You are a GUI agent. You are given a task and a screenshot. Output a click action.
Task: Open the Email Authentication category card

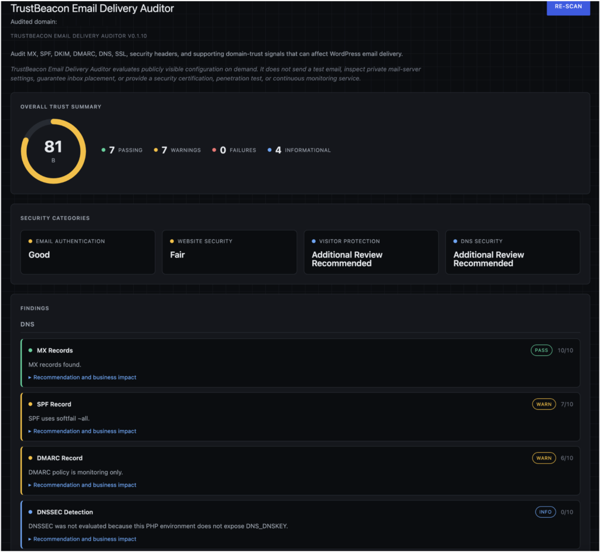(x=88, y=252)
